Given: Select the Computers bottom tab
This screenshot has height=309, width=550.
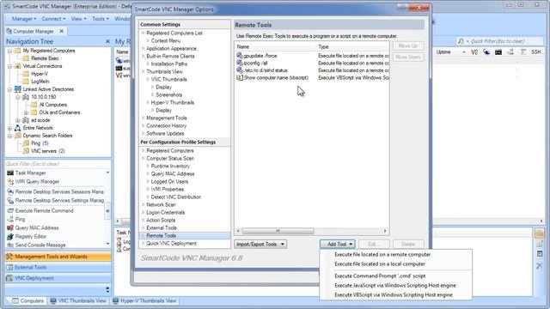Looking at the screenshot, I should click(x=27, y=300).
